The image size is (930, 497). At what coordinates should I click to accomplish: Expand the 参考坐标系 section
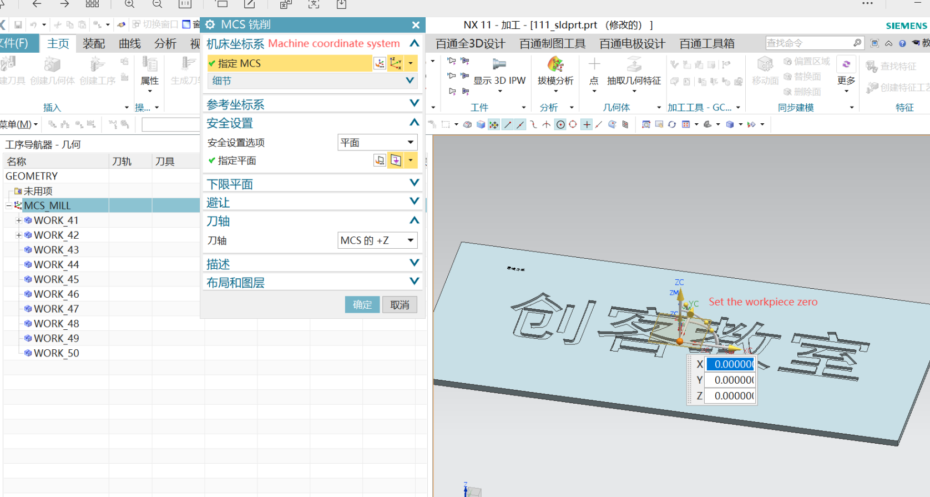point(414,103)
